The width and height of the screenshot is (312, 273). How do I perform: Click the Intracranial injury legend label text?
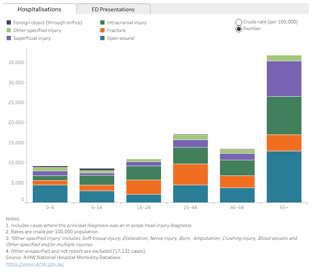[127, 23]
